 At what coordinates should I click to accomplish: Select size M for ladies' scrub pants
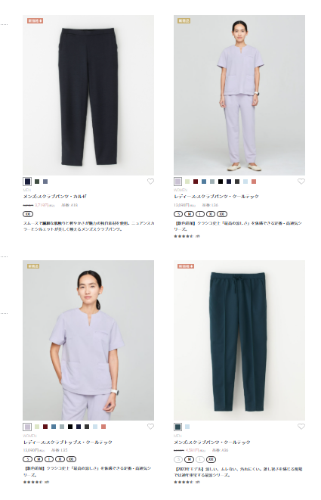[x=189, y=214]
